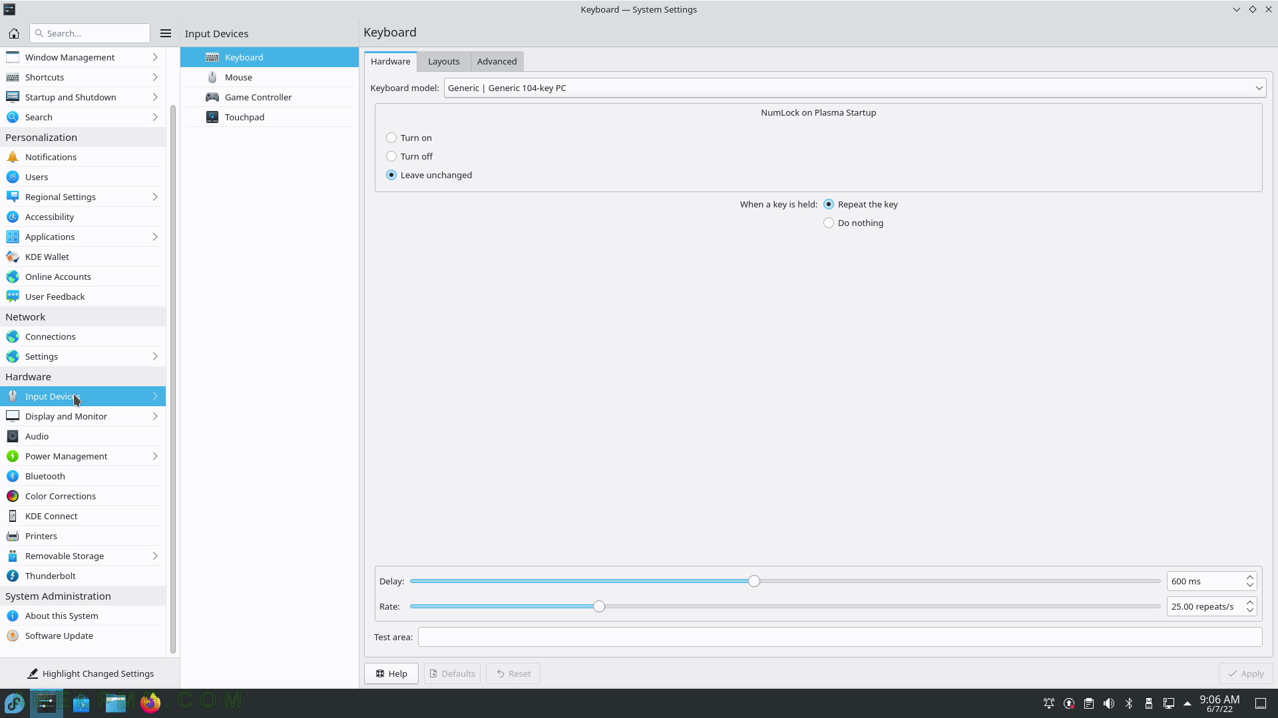Go to the settings home icon
The image size is (1278, 718).
13,33
